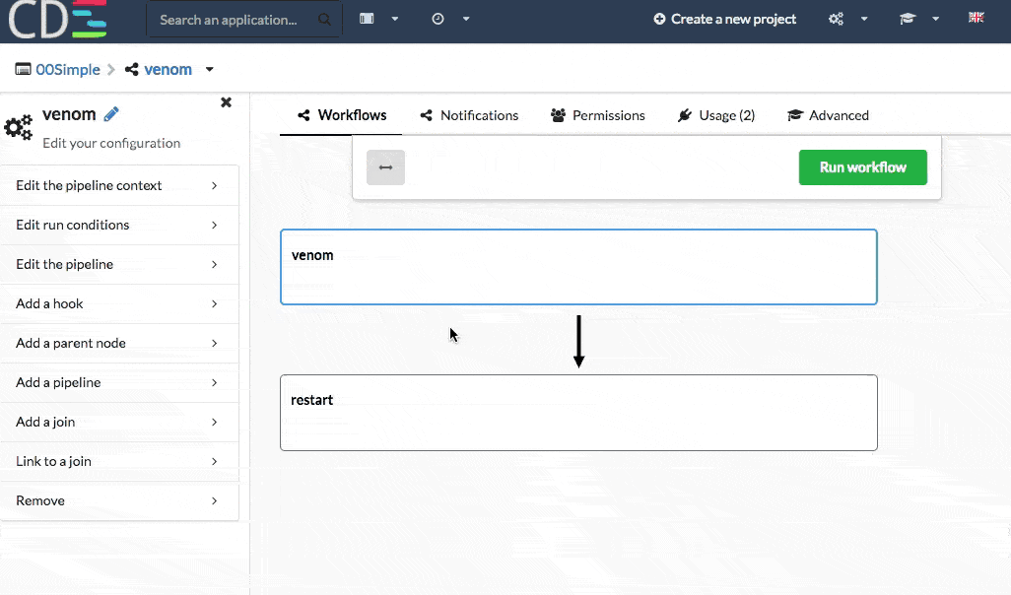The height and width of the screenshot is (595, 1011).
Task: Click the venom workflow breadcrumb link
Action: [168, 70]
